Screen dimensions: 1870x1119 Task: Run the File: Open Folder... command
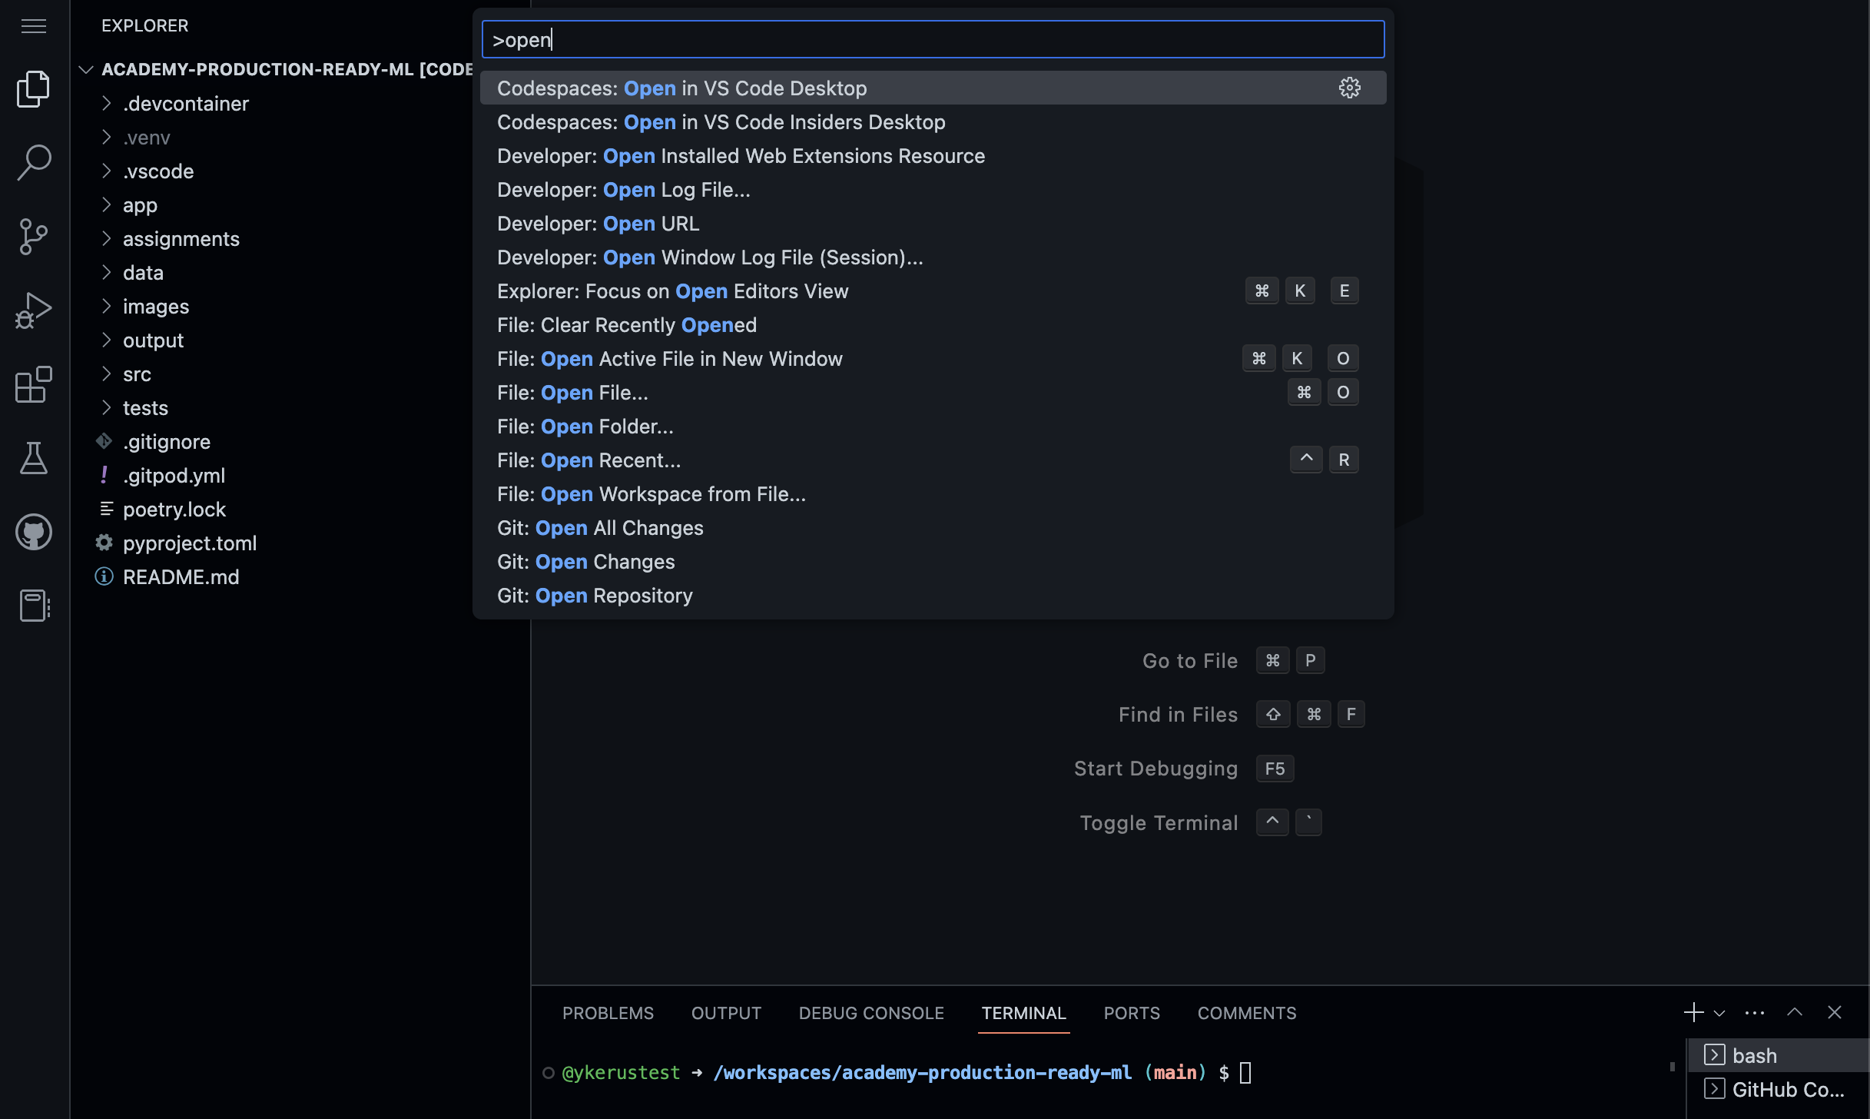[x=585, y=427]
